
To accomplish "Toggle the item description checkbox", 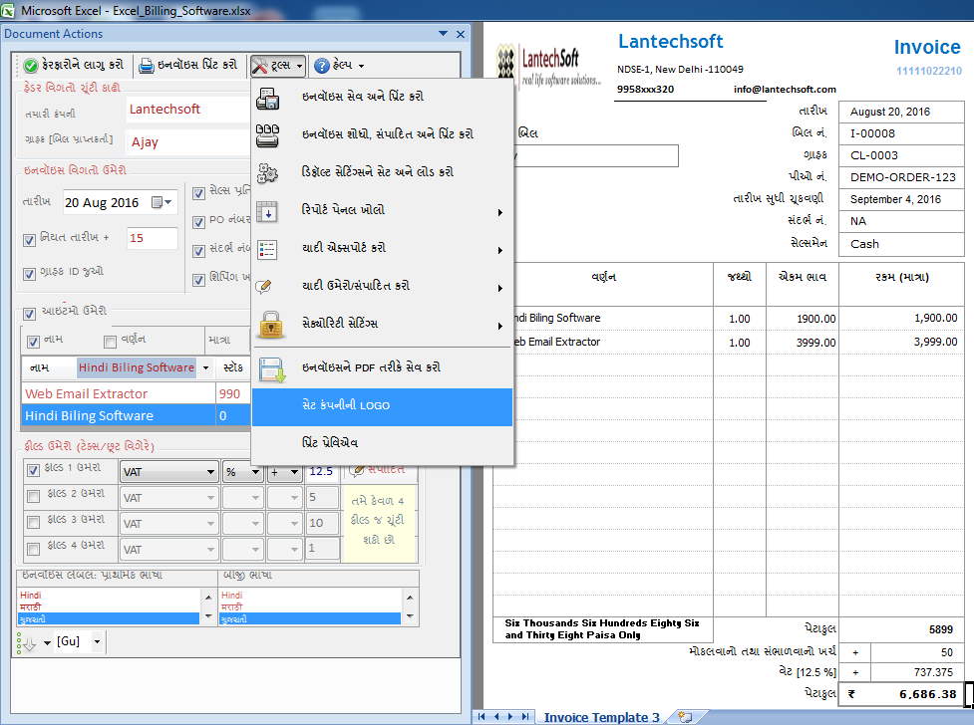I will pos(110,342).
